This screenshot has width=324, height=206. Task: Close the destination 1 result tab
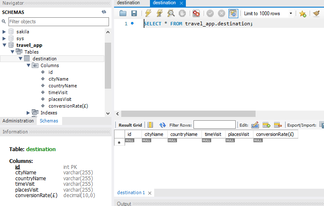click(150, 193)
